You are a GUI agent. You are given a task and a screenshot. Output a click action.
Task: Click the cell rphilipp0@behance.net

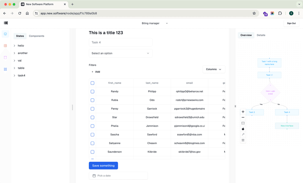189,91
